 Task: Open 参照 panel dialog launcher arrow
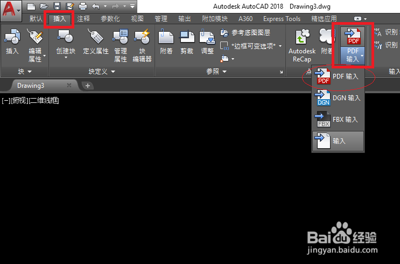click(x=281, y=72)
